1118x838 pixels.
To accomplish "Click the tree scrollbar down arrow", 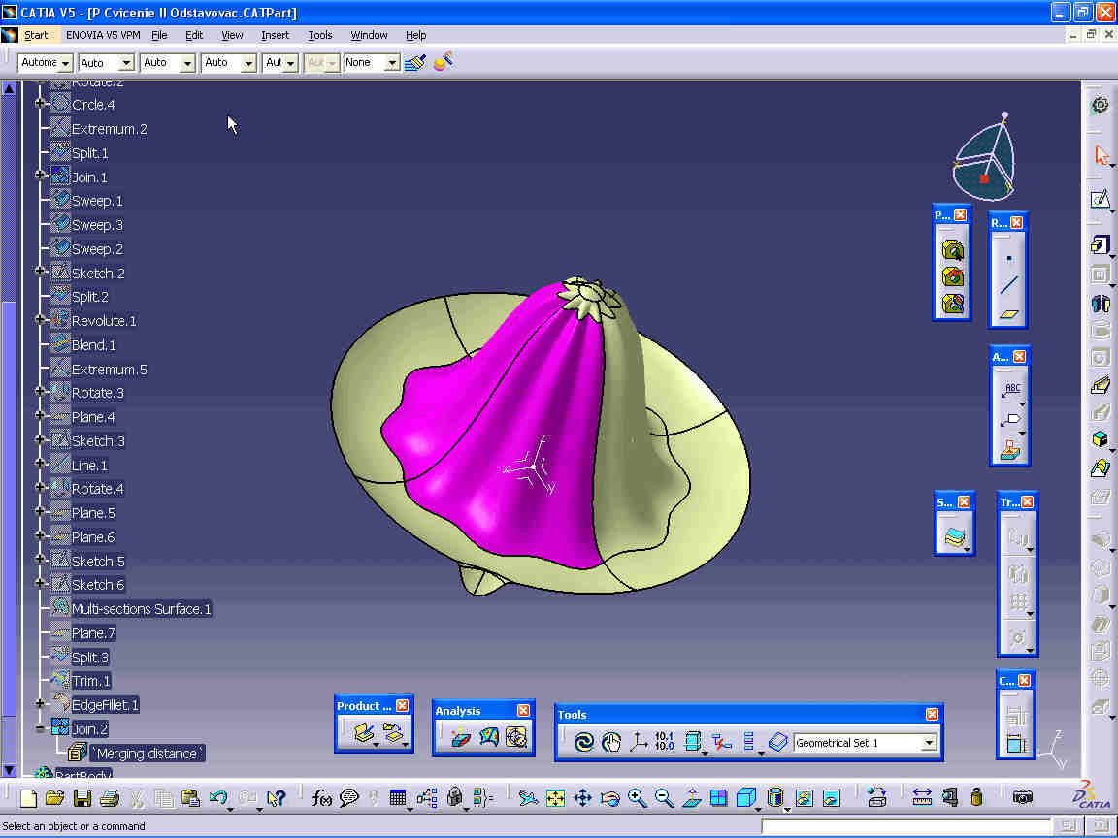I will point(9,769).
